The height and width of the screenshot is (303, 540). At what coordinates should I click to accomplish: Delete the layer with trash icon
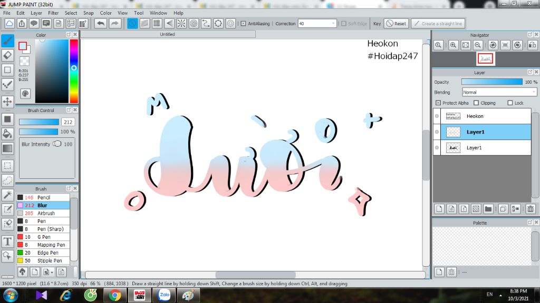click(x=531, y=208)
